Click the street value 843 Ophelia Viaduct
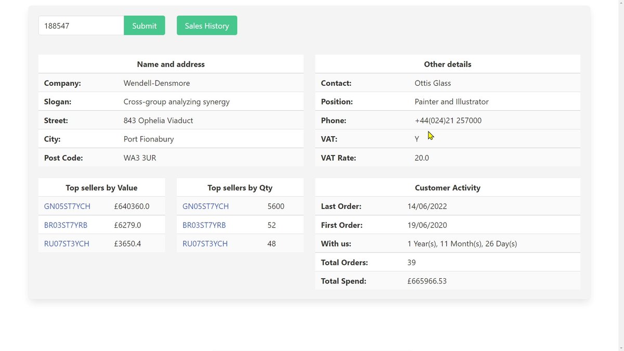The width and height of the screenshot is (624, 351). click(x=158, y=121)
